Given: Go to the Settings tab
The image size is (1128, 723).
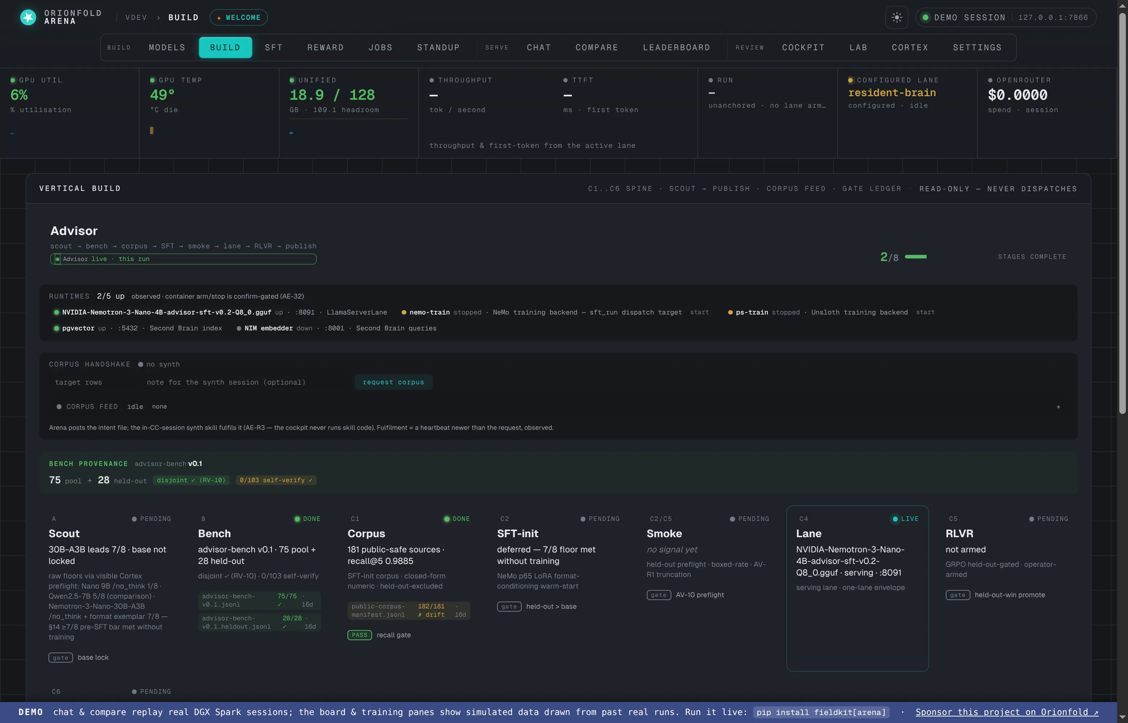Looking at the screenshot, I should coord(977,47).
